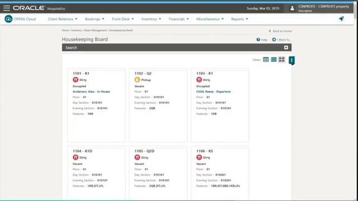
Task: Switch to table view icon
Action: click(266, 60)
